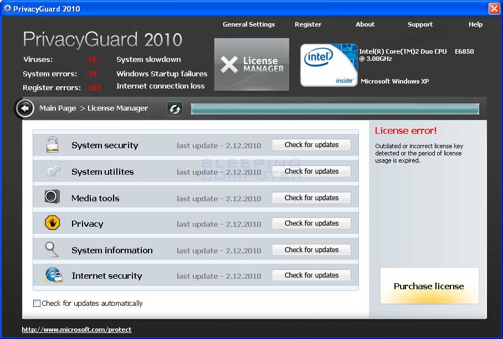Click the Intel inside badge
Screen dimensions: 503x339
tap(328, 63)
